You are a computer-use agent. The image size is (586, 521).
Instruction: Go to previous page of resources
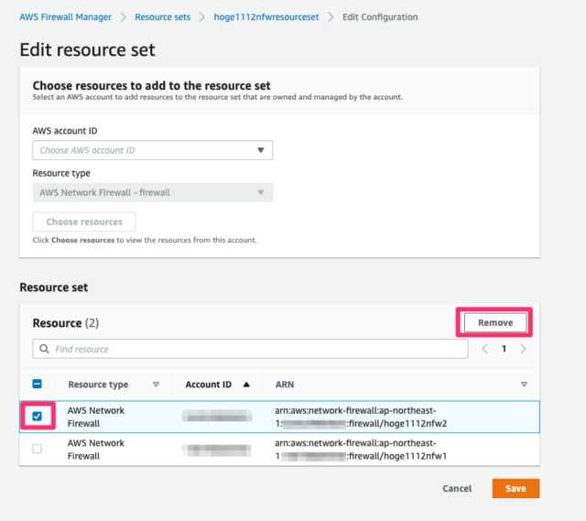pos(484,349)
